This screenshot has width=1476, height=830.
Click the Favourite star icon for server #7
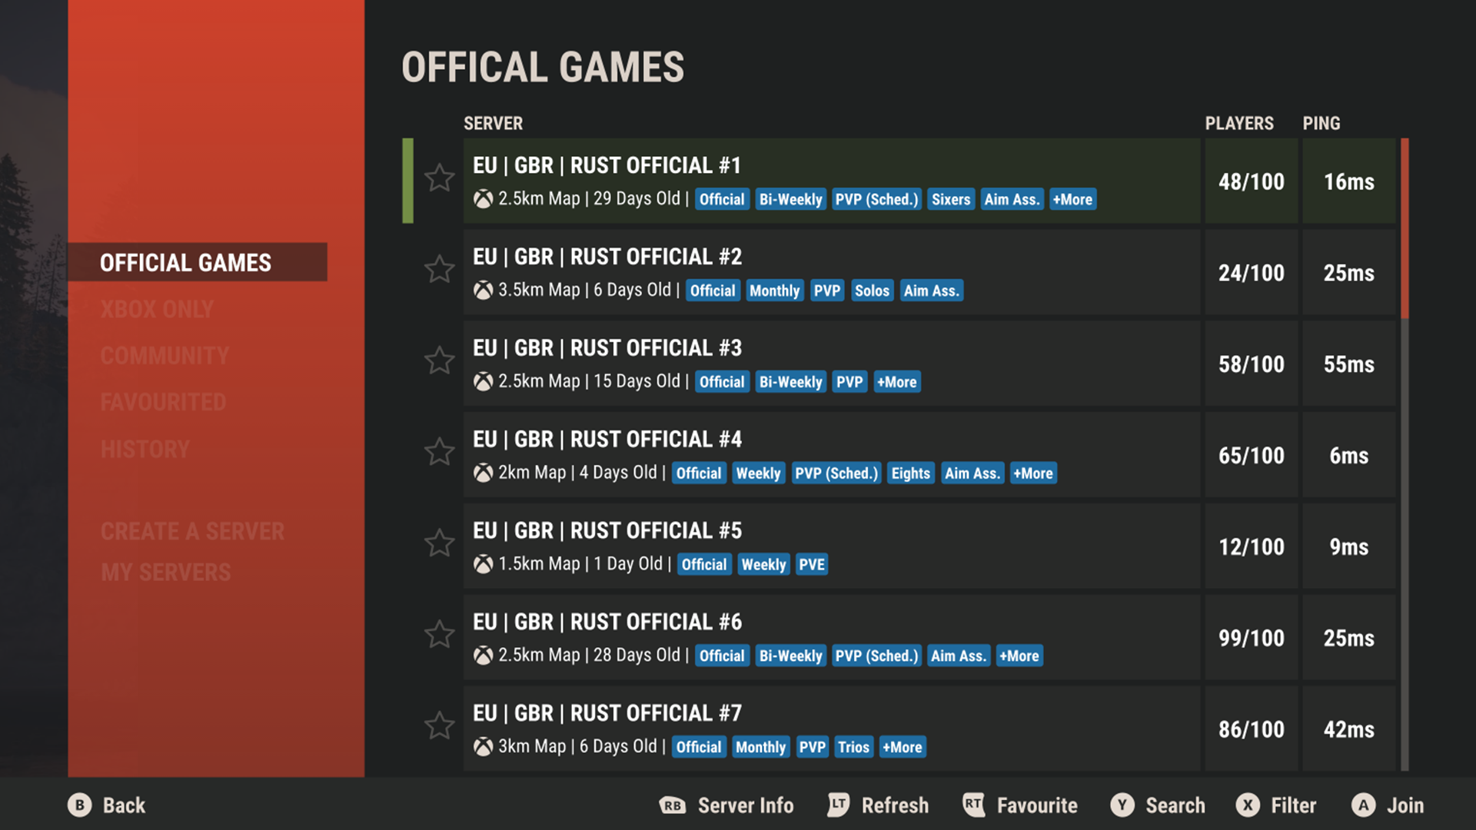click(x=440, y=726)
